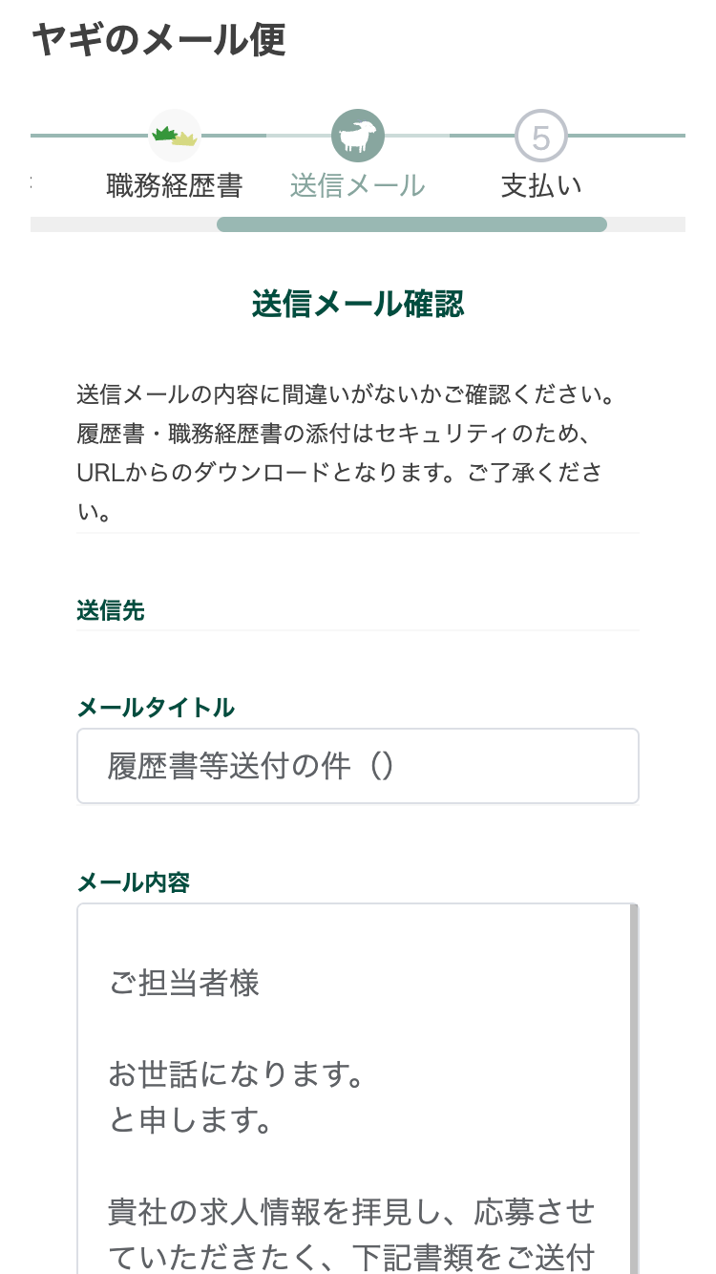
Task: Click the partially hidden step at the left edge
Action: (33, 181)
